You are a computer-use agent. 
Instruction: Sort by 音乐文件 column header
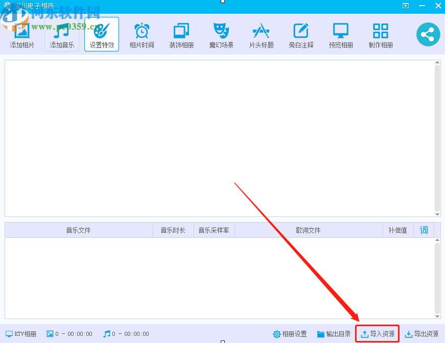coord(79,230)
